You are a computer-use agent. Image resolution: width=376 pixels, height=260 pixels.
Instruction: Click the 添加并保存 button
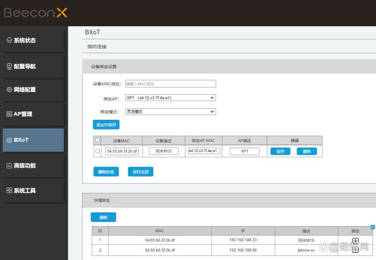click(106, 125)
